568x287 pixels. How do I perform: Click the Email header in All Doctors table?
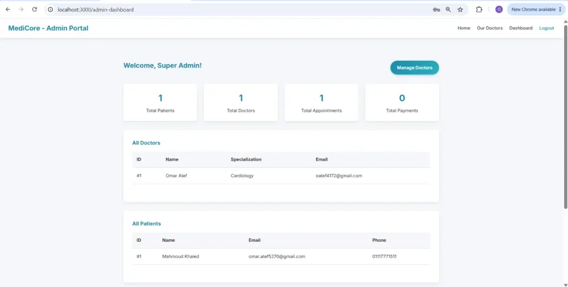tap(321, 159)
